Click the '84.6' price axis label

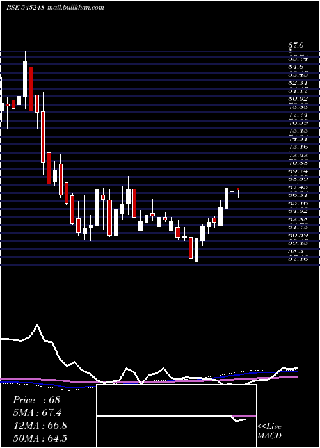(x=296, y=67)
